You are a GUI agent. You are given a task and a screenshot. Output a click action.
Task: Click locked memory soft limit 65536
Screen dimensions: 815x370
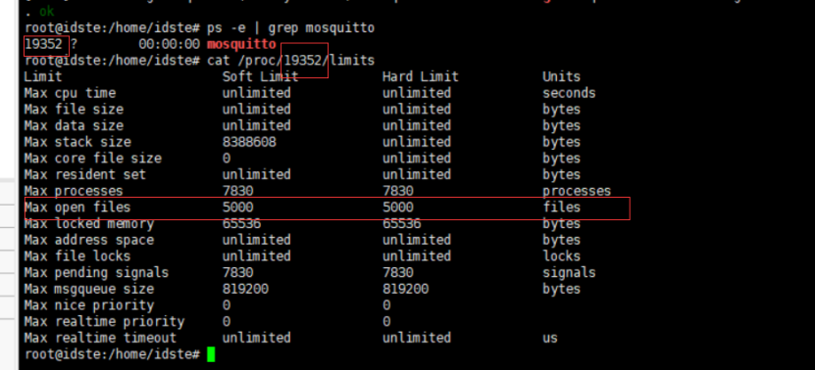(x=241, y=223)
